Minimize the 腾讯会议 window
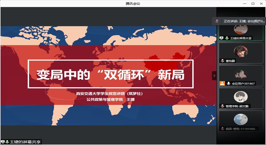 pos(244,4)
